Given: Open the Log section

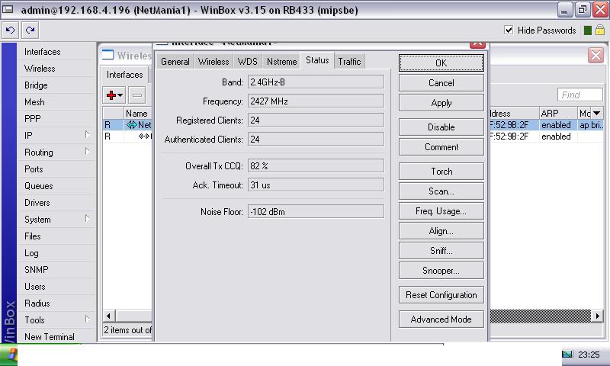Looking at the screenshot, I should click(x=31, y=253).
